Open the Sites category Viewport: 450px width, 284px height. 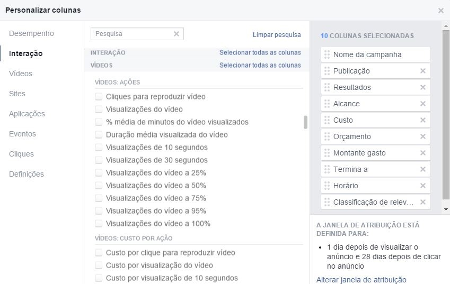point(17,94)
